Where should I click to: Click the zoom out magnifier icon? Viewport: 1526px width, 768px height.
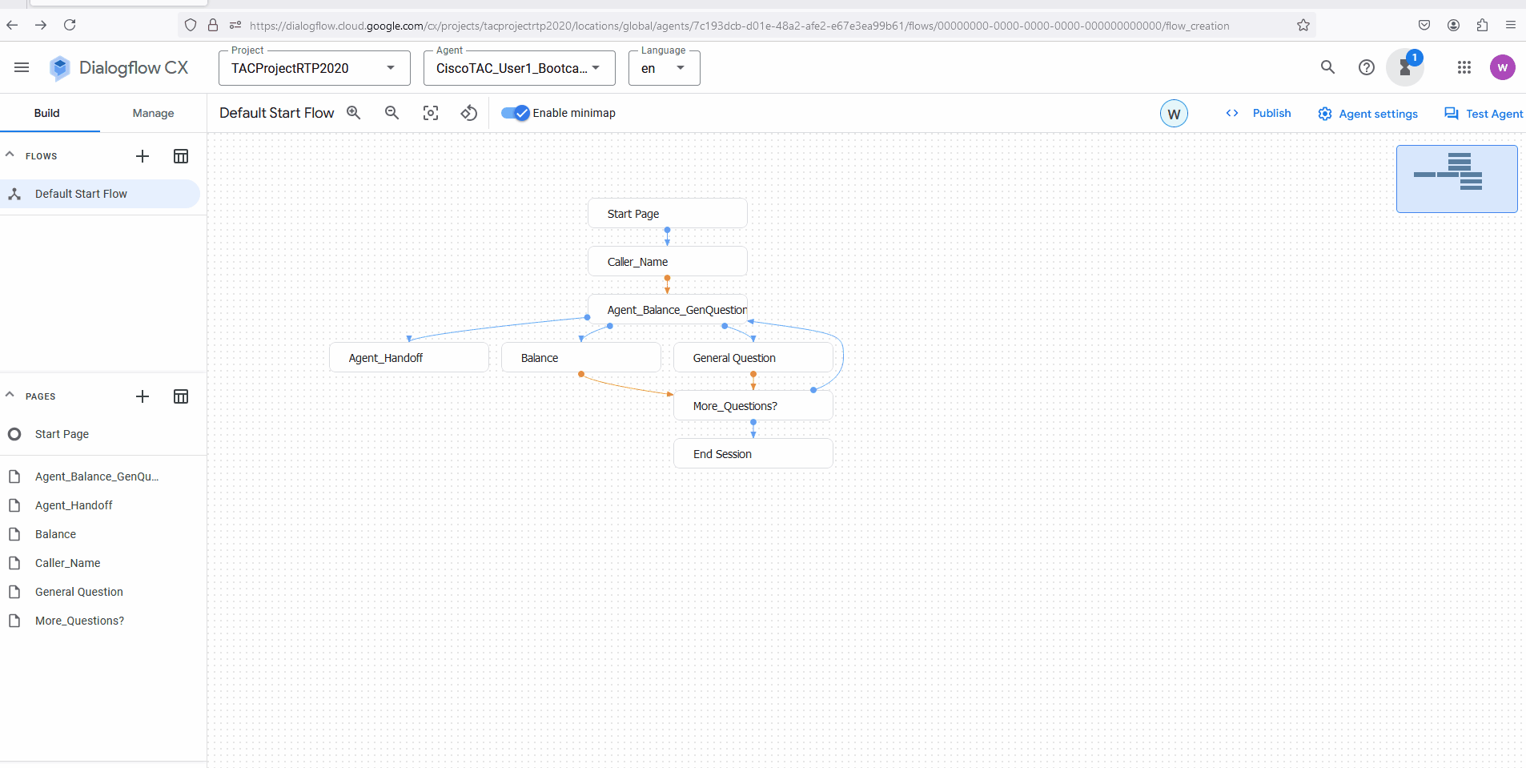point(392,113)
